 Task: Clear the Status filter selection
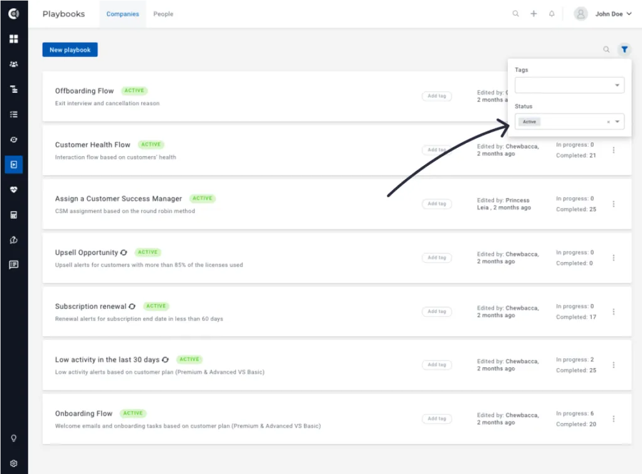pyautogui.click(x=608, y=122)
